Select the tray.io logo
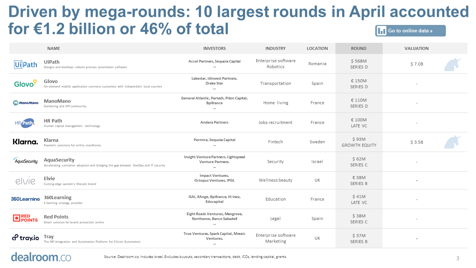This screenshot has width=476, height=268. (25, 238)
